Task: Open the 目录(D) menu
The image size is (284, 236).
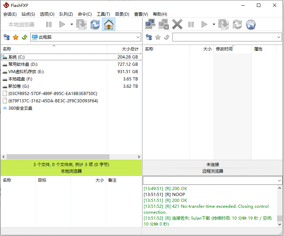Action: tap(122, 14)
